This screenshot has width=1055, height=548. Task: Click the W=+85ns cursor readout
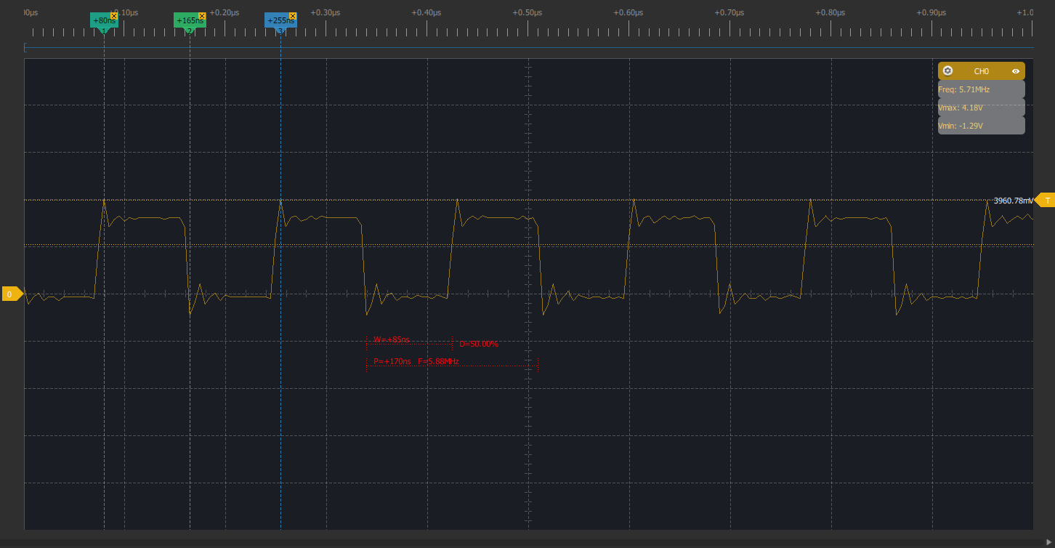pos(391,338)
